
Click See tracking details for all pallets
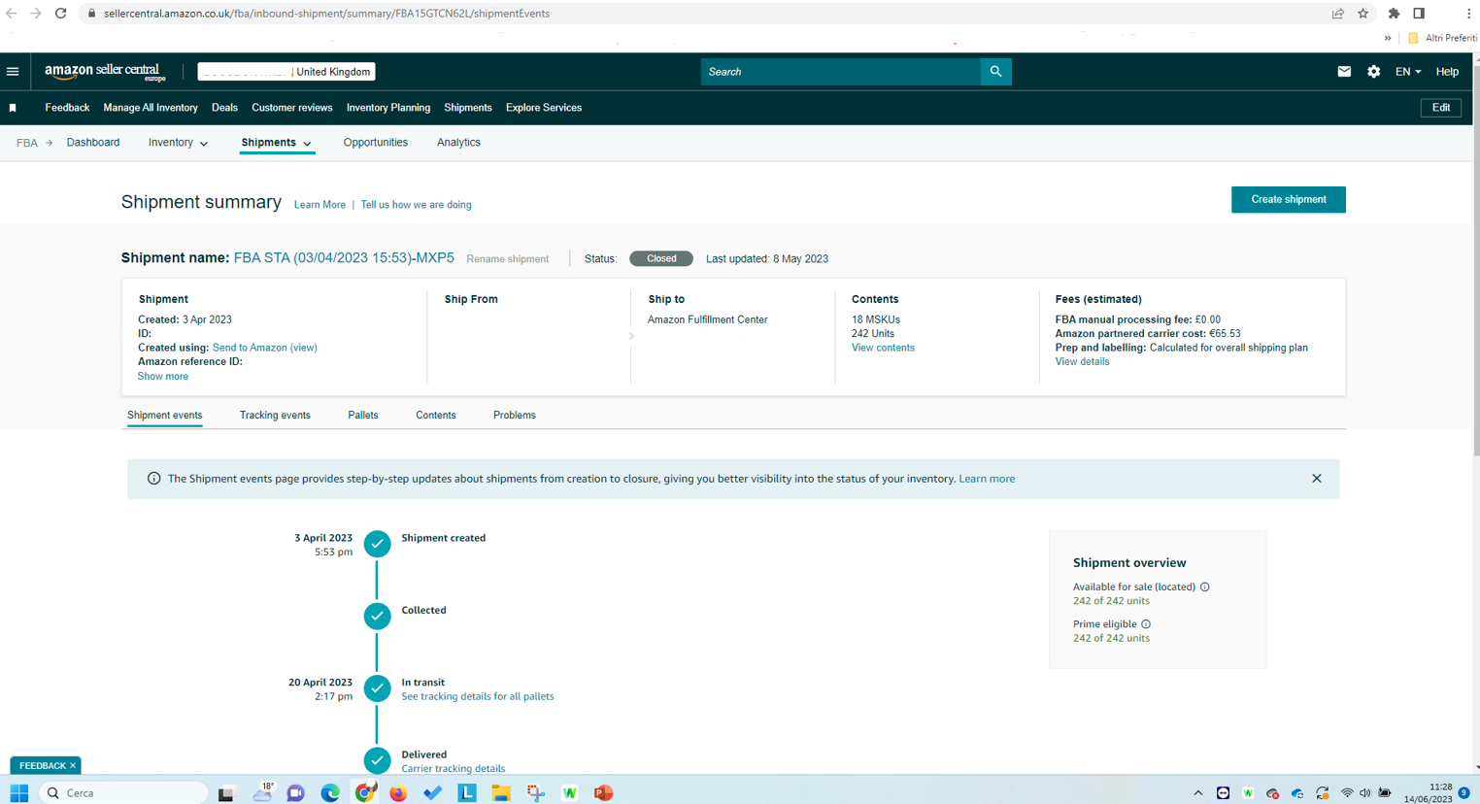pyautogui.click(x=478, y=697)
